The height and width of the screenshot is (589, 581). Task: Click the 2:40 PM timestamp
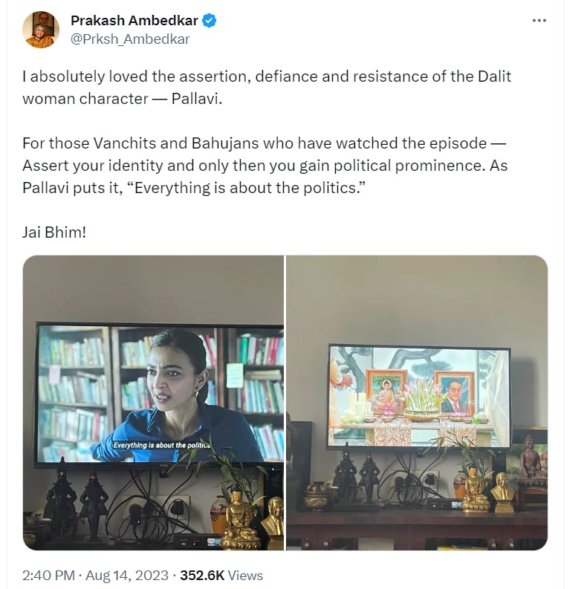coord(48,575)
